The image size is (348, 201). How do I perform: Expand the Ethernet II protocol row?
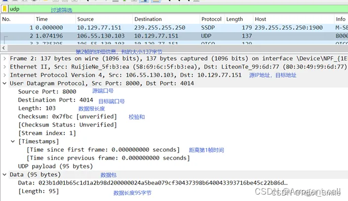tap(4, 67)
